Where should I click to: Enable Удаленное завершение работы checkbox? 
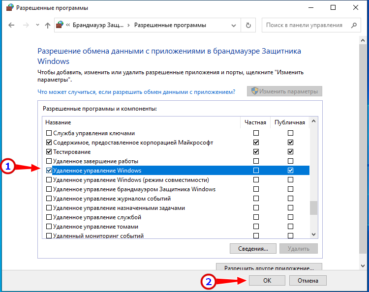pyautogui.click(x=49, y=161)
